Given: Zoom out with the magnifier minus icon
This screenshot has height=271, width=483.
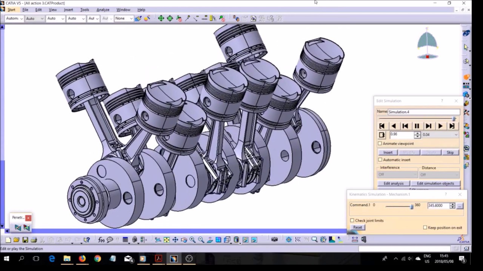Looking at the screenshot, I should click(x=201, y=240).
